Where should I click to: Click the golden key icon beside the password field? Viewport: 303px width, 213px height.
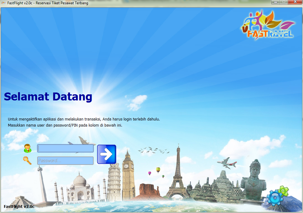click(28, 161)
